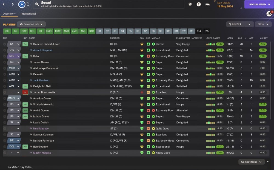
Task: Open the staff notifications icon with badge
Action: click(x=269, y=13)
